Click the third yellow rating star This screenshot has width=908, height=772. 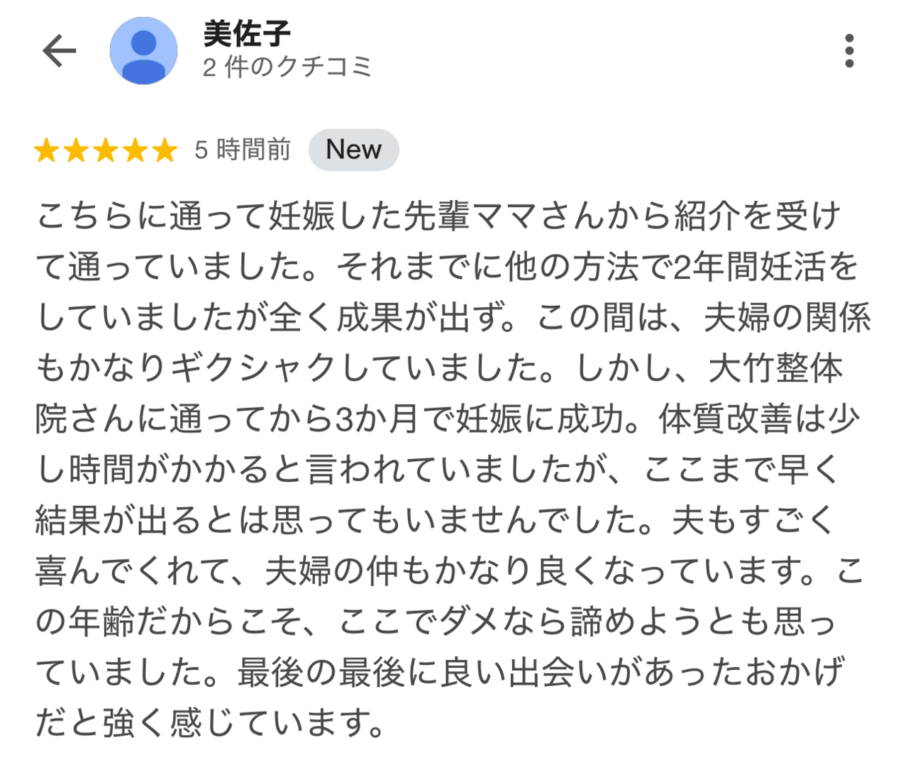tap(106, 150)
